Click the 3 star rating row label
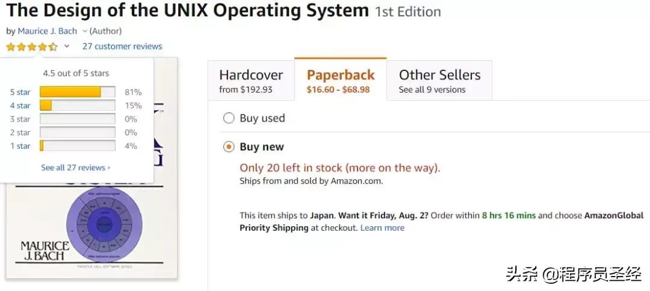Viewport: 650px width, 291px height. click(x=20, y=119)
